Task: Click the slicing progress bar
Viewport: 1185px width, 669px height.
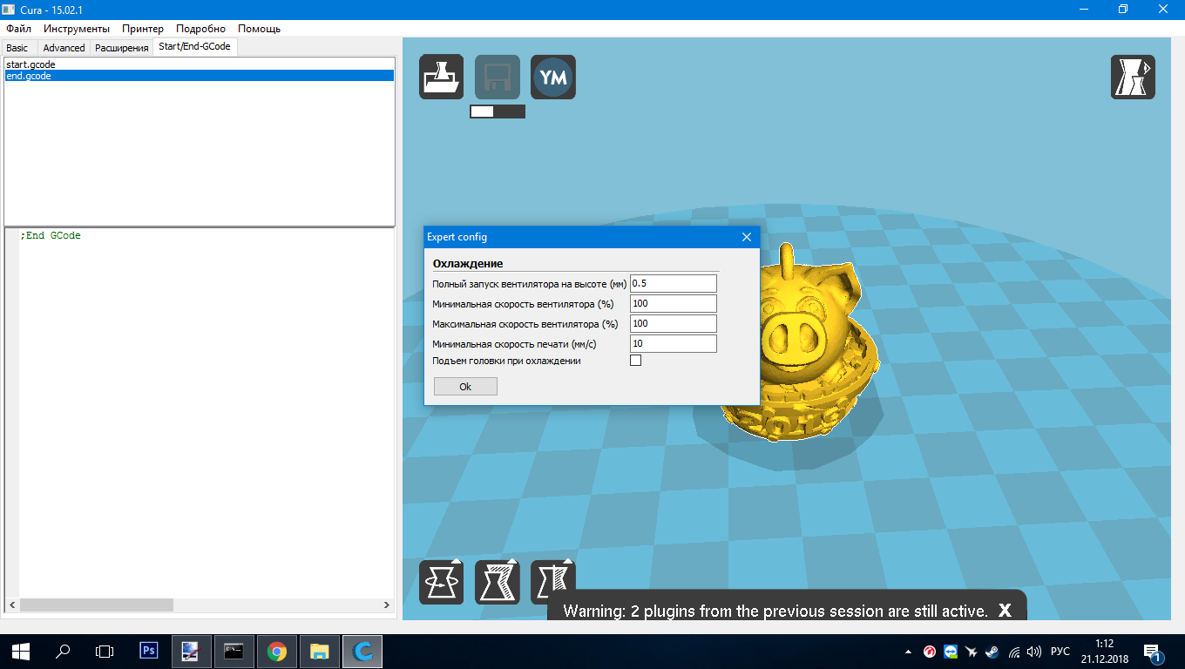Action: coord(498,111)
